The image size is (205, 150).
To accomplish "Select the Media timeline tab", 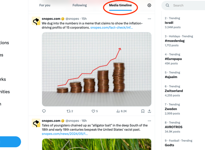I will pos(120,5).
